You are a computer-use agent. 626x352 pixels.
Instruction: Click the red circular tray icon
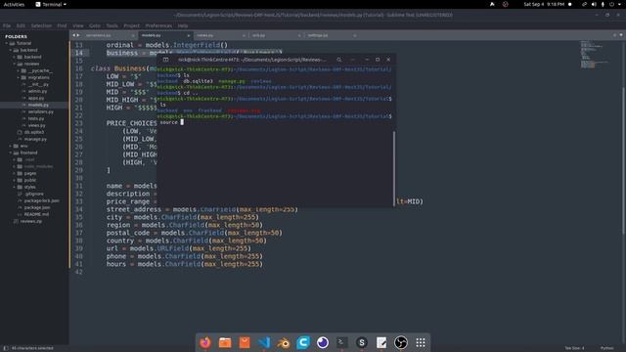[506, 4]
